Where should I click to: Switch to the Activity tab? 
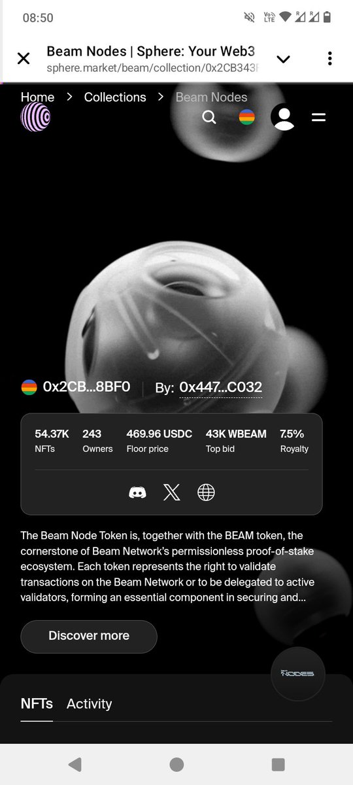89,704
